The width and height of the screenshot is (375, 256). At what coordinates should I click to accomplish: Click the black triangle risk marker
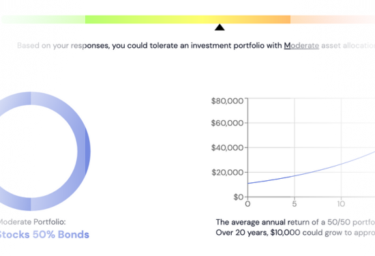coord(220,27)
